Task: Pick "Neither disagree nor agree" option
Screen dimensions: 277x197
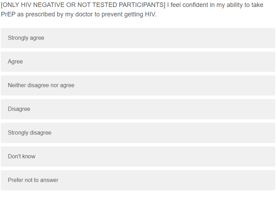Action: coord(138,85)
